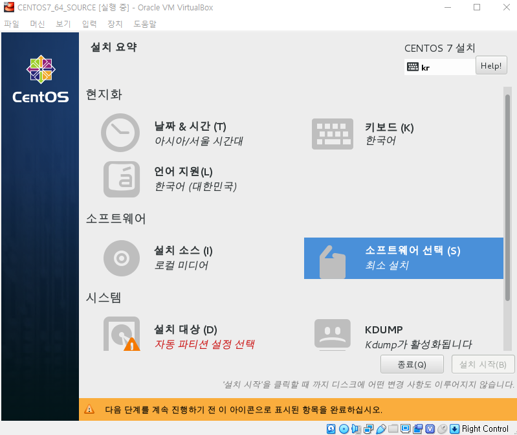517x435 pixels.
Task: Click the VirtualBox mouse integration status icon
Action: 443,429
